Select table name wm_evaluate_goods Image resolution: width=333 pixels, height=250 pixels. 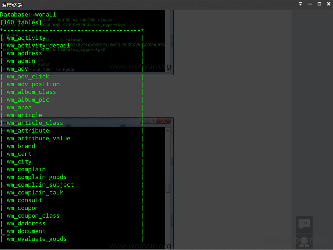pyautogui.click(x=37, y=239)
